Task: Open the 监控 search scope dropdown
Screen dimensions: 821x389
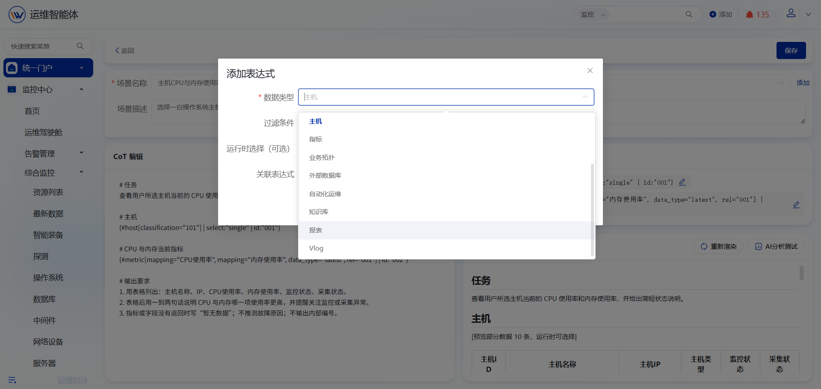Action: [x=593, y=15]
